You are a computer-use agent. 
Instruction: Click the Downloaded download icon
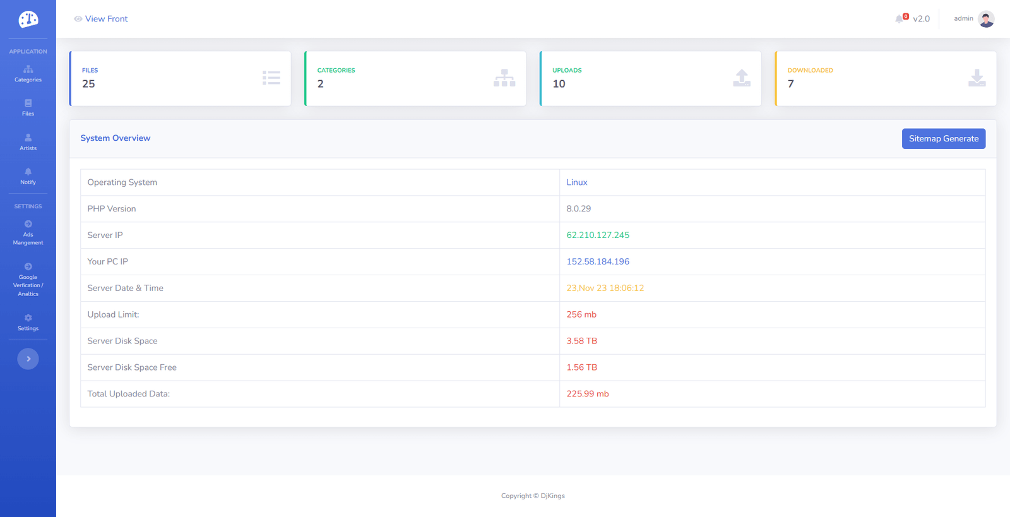[977, 78]
